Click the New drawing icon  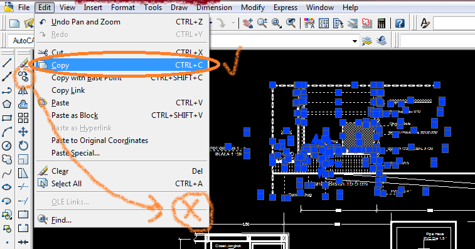(14, 23)
